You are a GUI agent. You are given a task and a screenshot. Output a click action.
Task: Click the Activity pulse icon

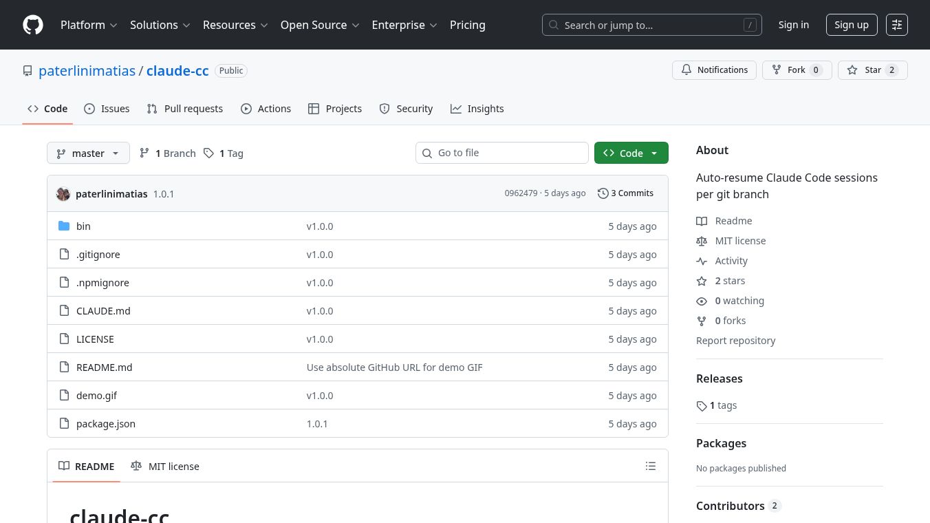pyautogui.click(x=702, y=261)
